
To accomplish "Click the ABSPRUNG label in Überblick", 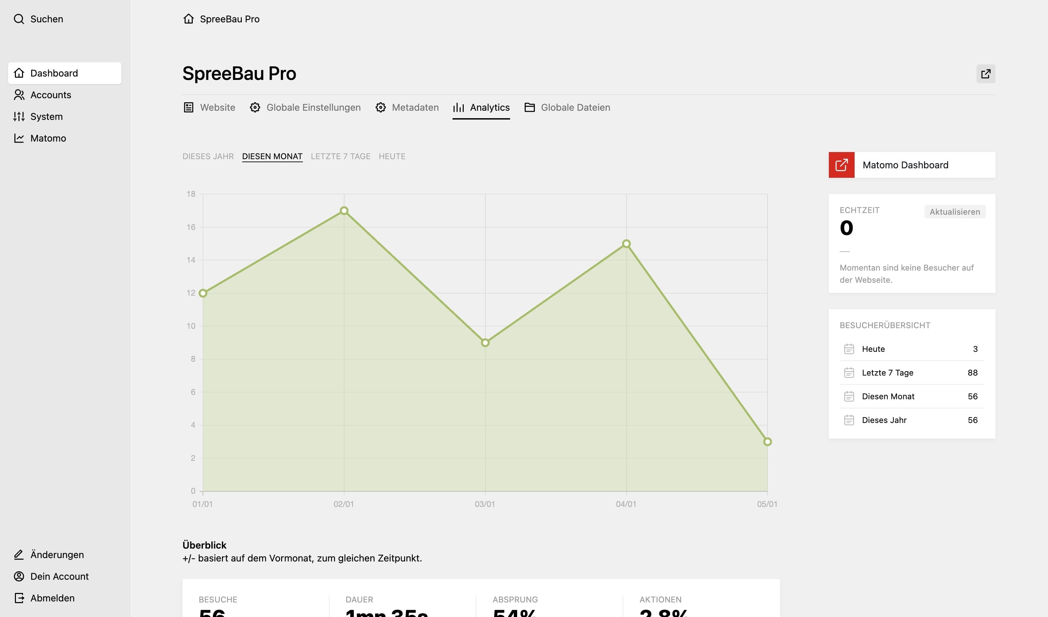I will pyautogui.click(x=515, y=599).
